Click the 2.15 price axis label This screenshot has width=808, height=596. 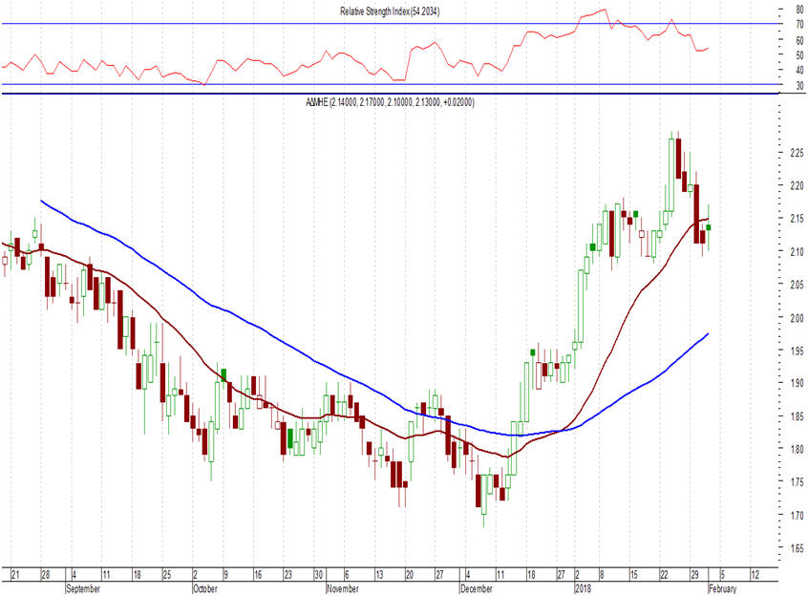click(797, 219)
